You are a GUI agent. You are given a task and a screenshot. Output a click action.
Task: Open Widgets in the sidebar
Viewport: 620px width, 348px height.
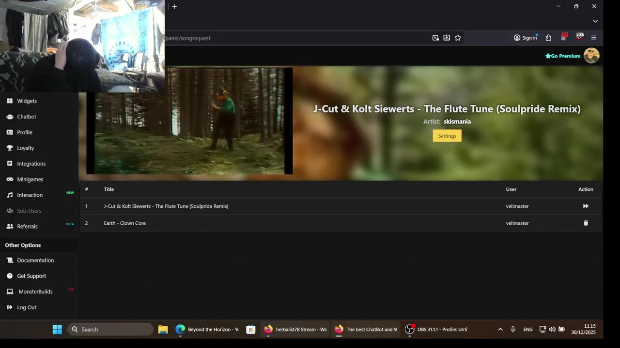click(27, 101)
